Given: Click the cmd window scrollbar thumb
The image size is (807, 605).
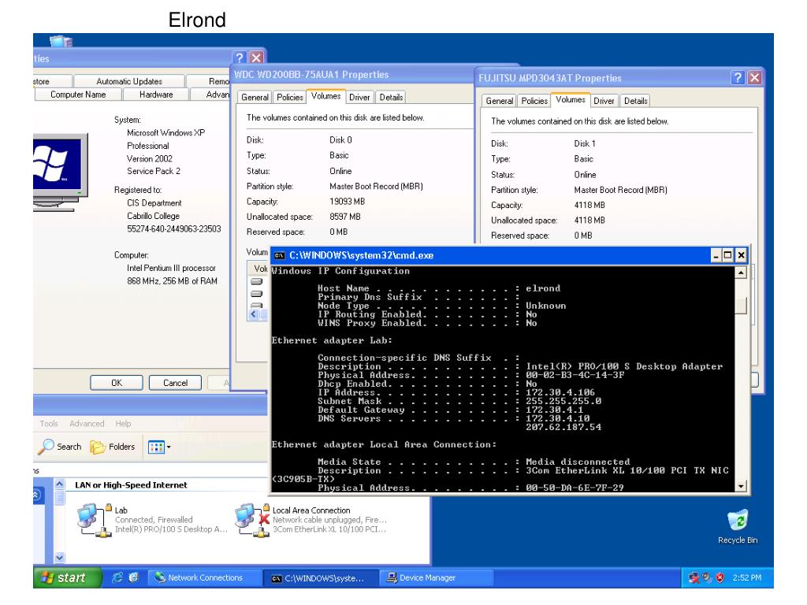Looking at the screenshot, I should [x=741, y=306].
